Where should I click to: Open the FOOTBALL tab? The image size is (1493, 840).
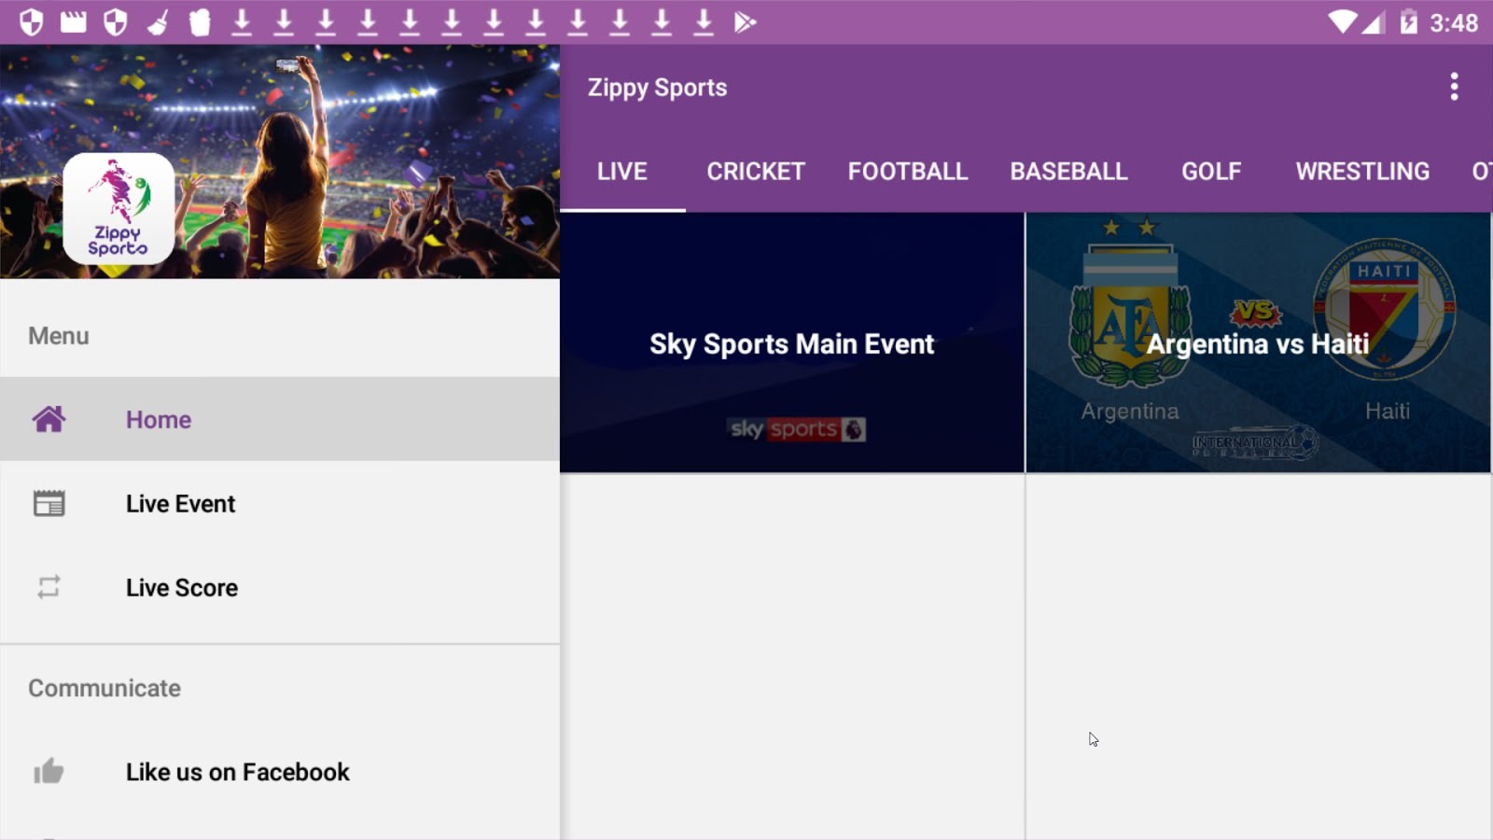(908, 172)
